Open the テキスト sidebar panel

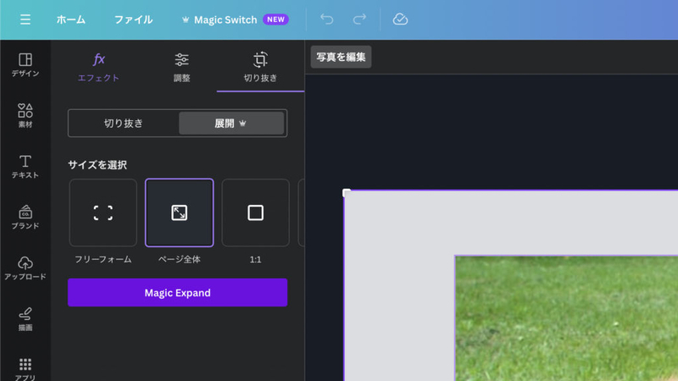tap(25, 166)
